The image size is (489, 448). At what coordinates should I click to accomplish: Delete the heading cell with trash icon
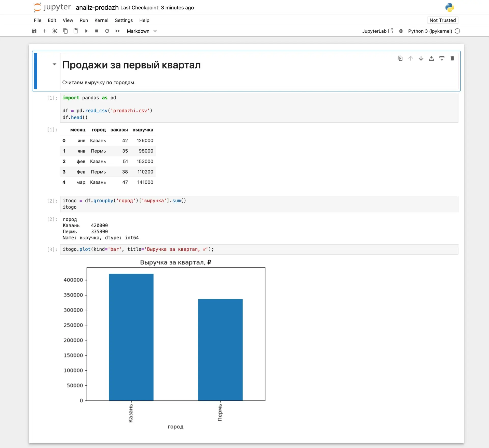click(452, 58)
